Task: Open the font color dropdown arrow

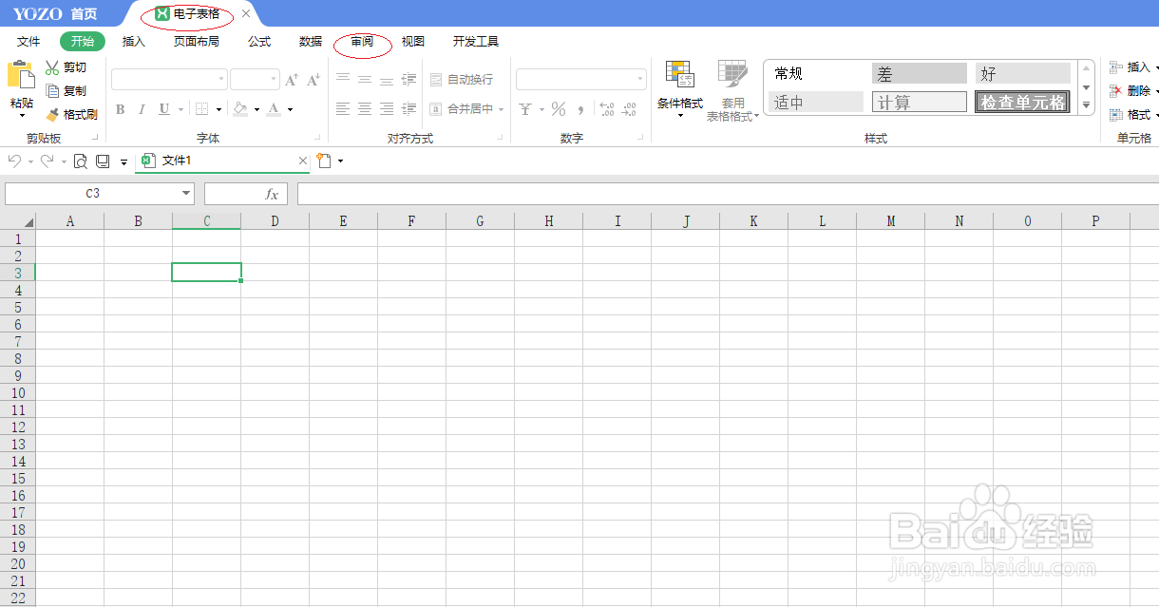Action: point(290,109)
